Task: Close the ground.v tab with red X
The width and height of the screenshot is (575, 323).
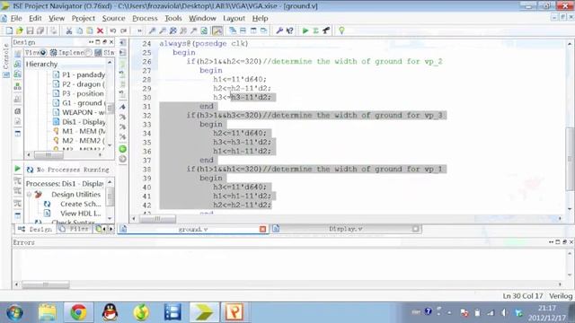Action: pos(262,229)
